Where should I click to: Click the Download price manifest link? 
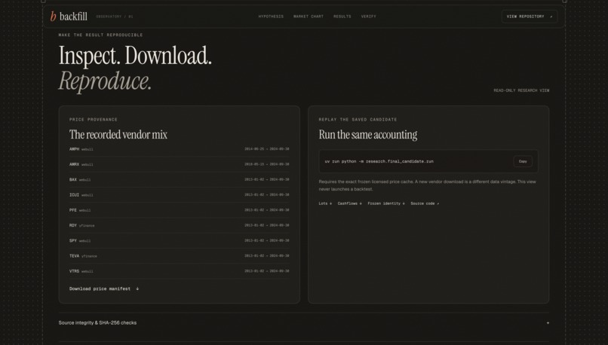coord(104,289)
